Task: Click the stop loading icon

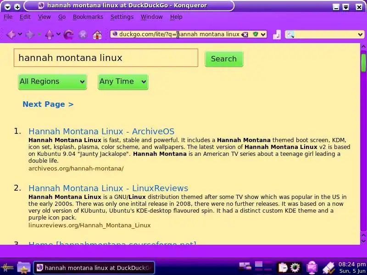Action: pos(83,35)
